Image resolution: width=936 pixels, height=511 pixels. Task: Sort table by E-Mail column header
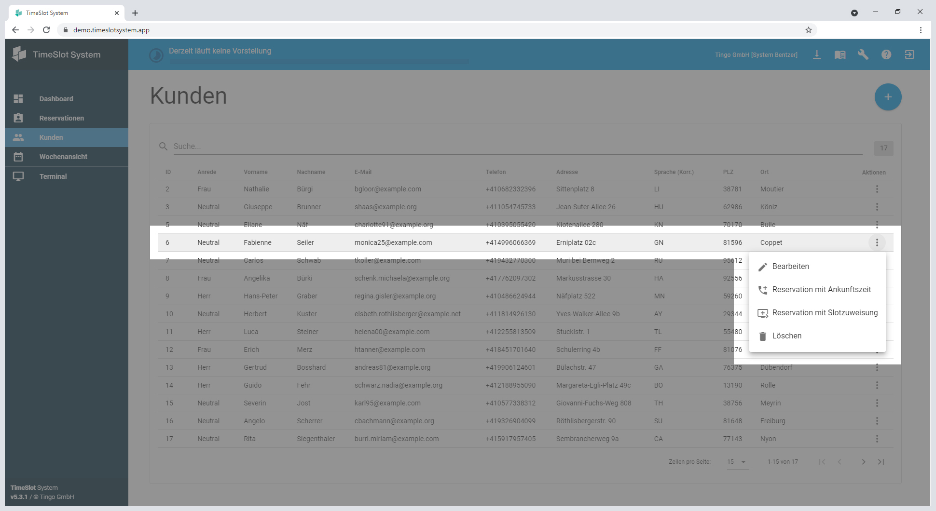[x=363, y=172]
